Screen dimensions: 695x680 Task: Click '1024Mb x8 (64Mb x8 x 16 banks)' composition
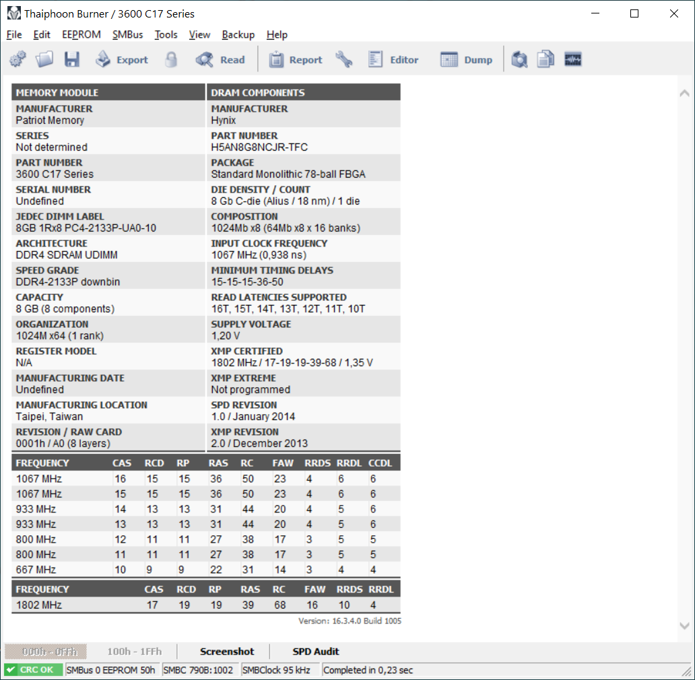pyautogui.click(x=286, y=228)
